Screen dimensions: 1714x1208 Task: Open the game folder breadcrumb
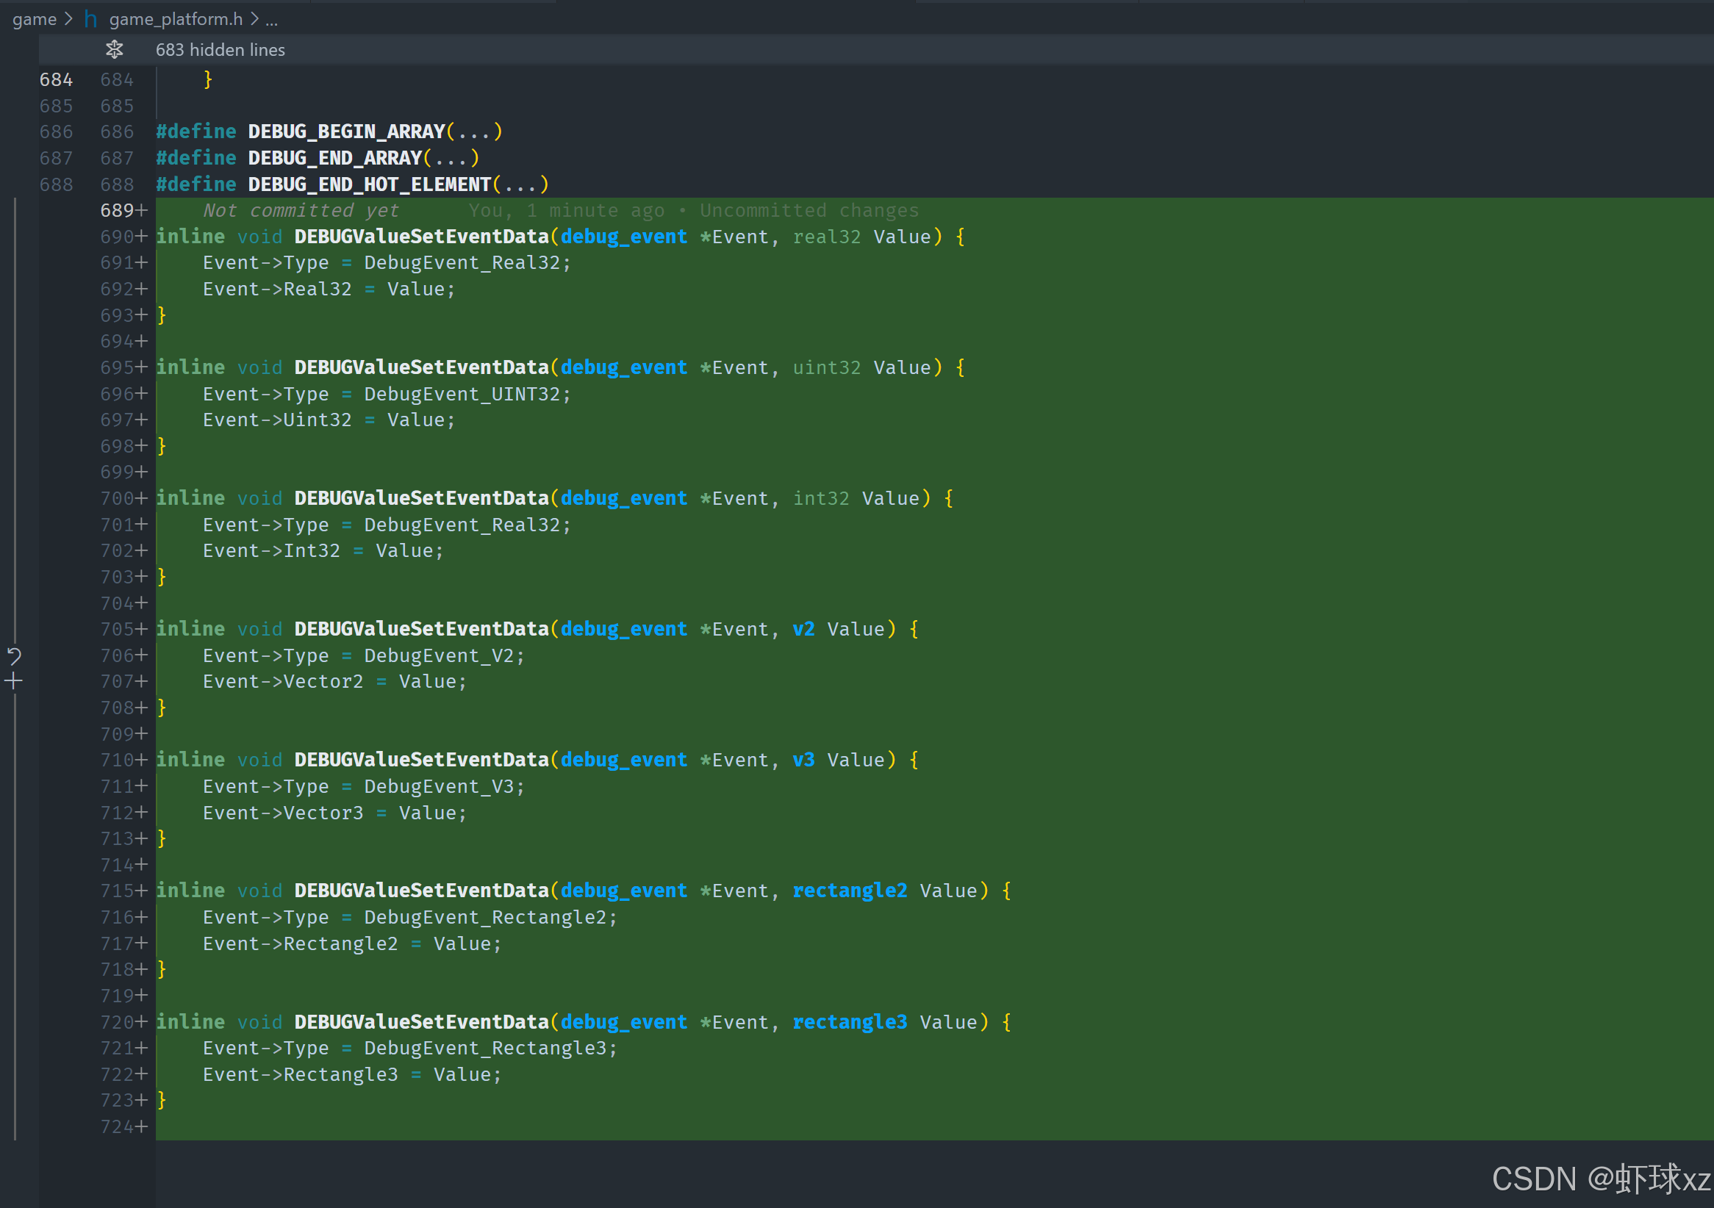coord(35,18)
